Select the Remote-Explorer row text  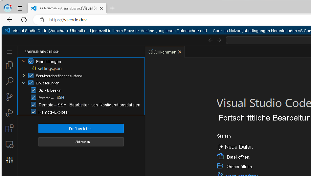[54, 112]
